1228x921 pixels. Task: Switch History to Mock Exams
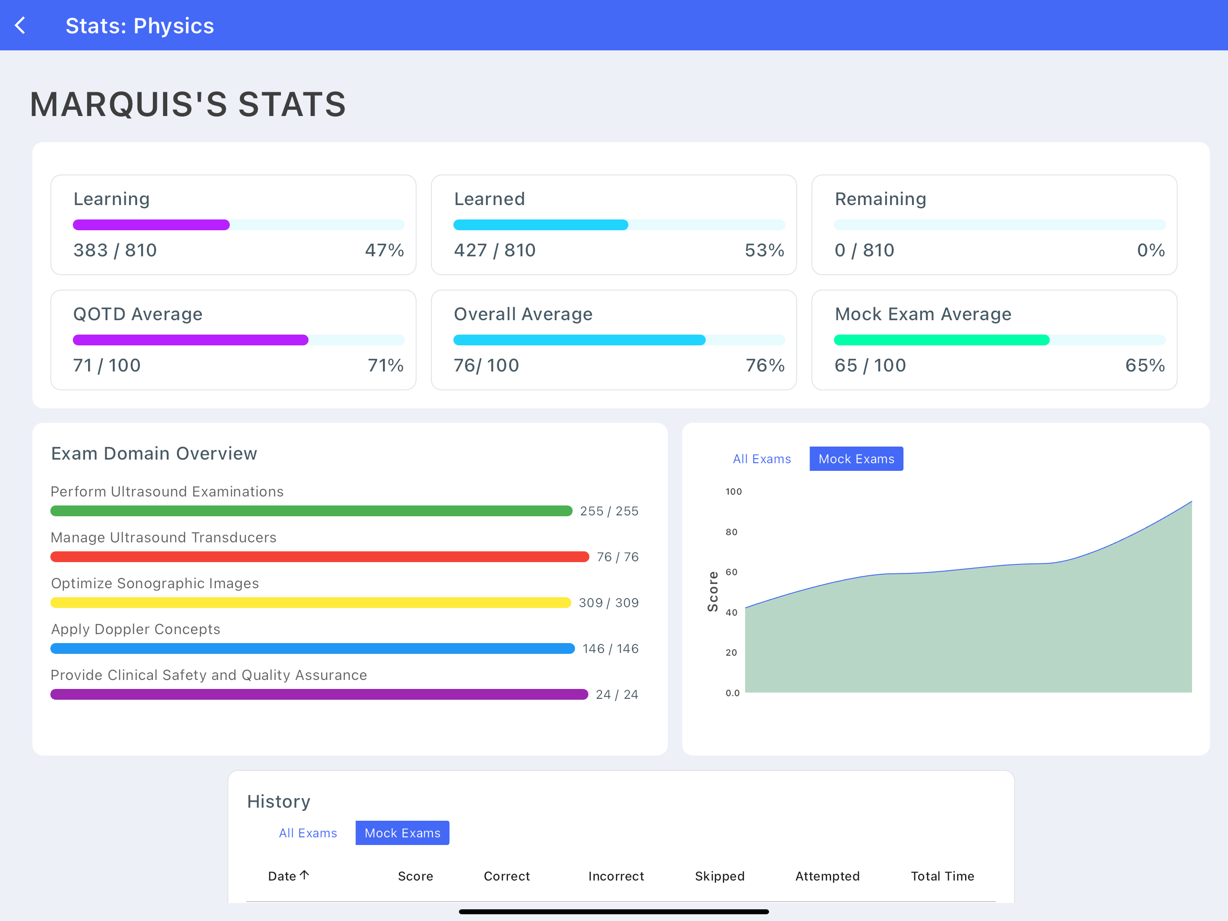[x=402, y=833]
